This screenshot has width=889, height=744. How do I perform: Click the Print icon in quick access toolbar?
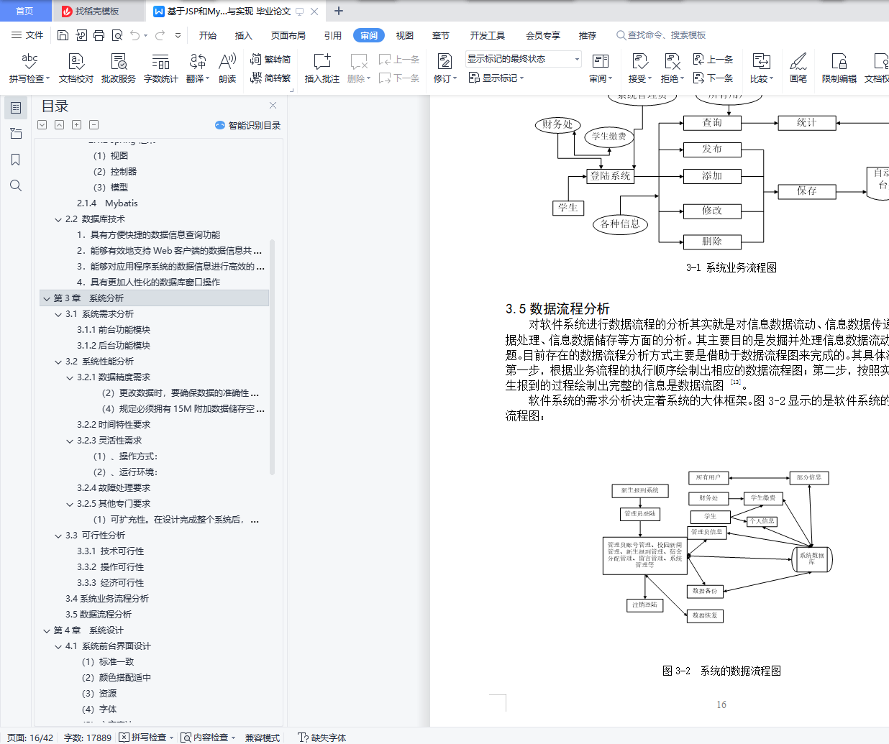click(99, 35)
